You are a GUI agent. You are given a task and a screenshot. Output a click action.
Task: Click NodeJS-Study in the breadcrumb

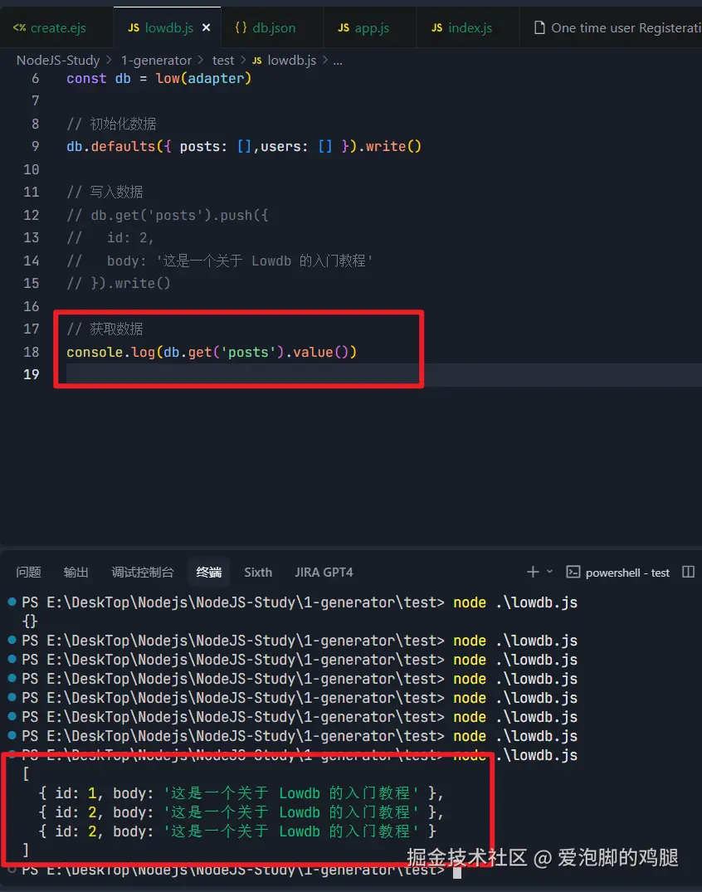(x=58, y=61)
